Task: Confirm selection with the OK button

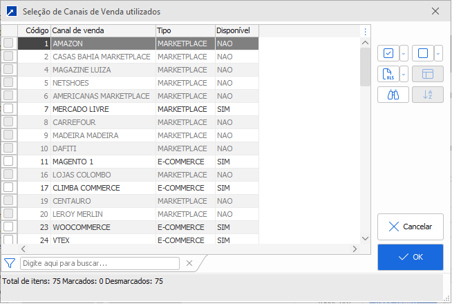Action: [411, 257]
